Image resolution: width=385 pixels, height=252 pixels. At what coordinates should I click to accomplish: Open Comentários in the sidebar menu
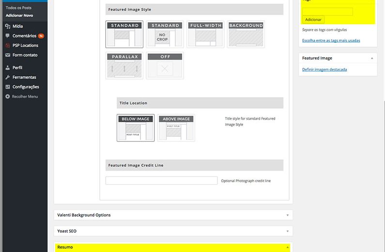point(24,36)
